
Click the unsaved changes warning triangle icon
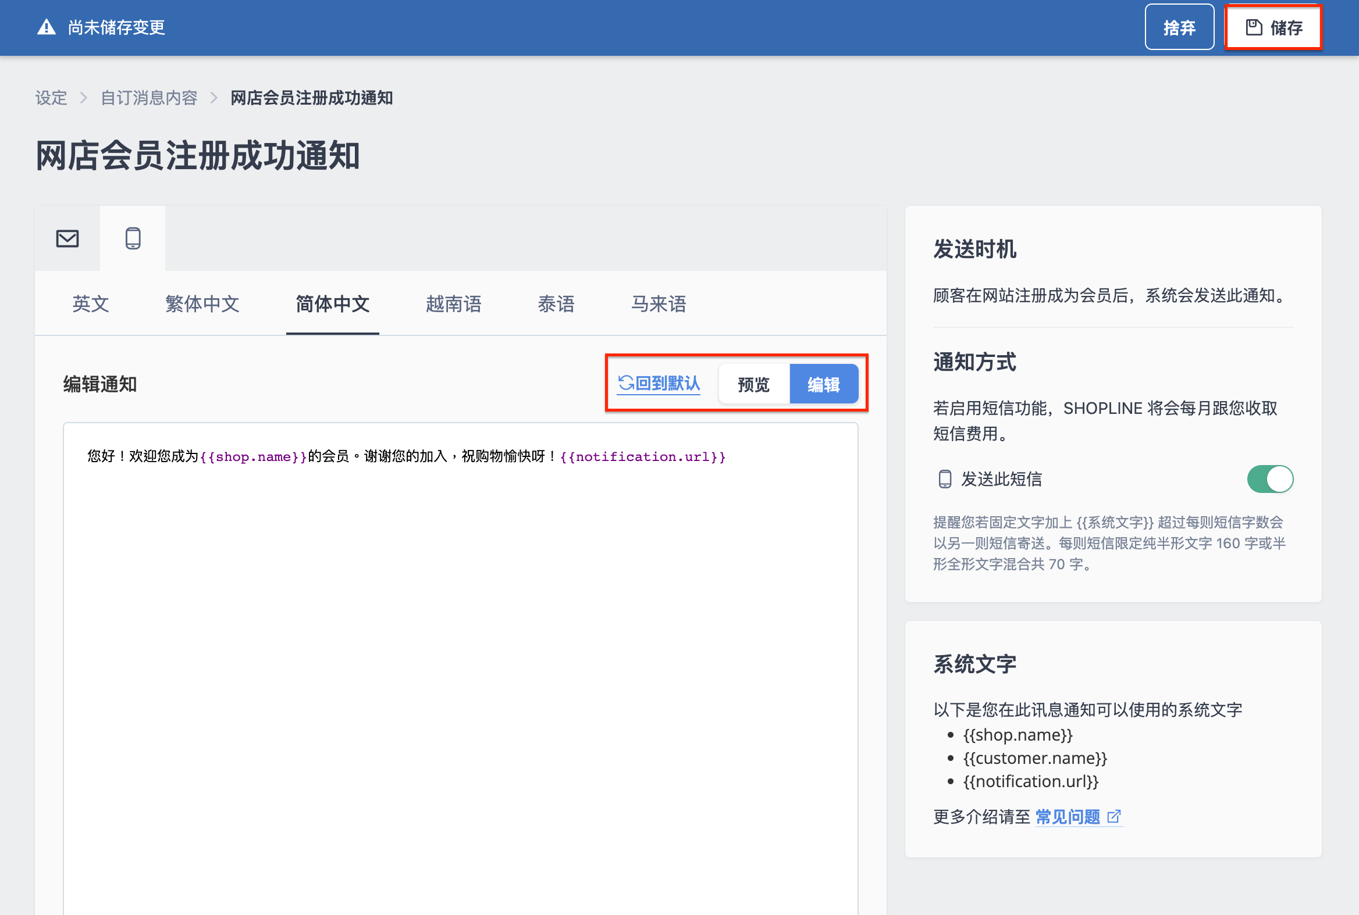[47, 27]
